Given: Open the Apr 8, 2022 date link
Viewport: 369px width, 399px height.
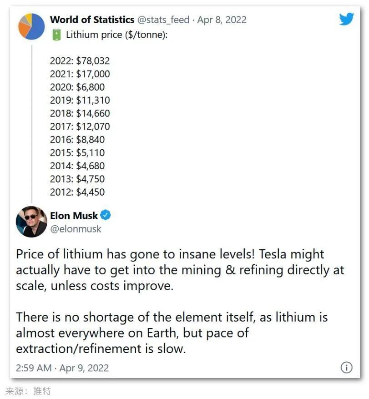Looking at the screenshot, I should [222, 20].
